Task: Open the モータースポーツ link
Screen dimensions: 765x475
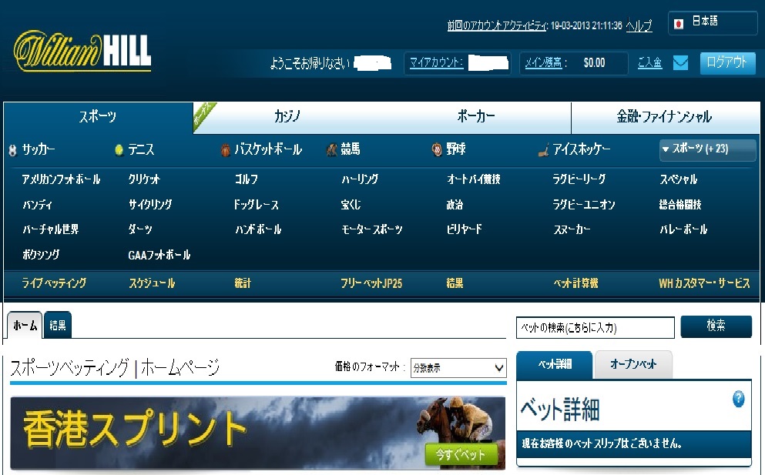Action: pyautogui.click(x=372, y=229)
